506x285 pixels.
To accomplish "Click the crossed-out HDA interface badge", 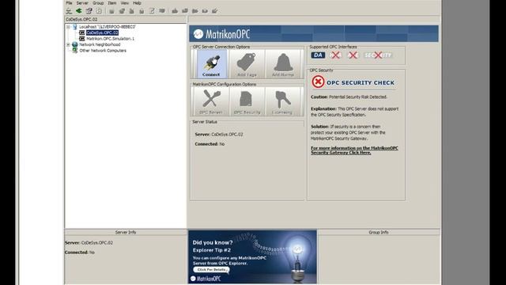I will [x=335, y=55].
